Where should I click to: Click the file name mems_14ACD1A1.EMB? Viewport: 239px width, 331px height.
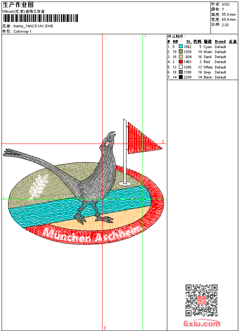point(33,26)
